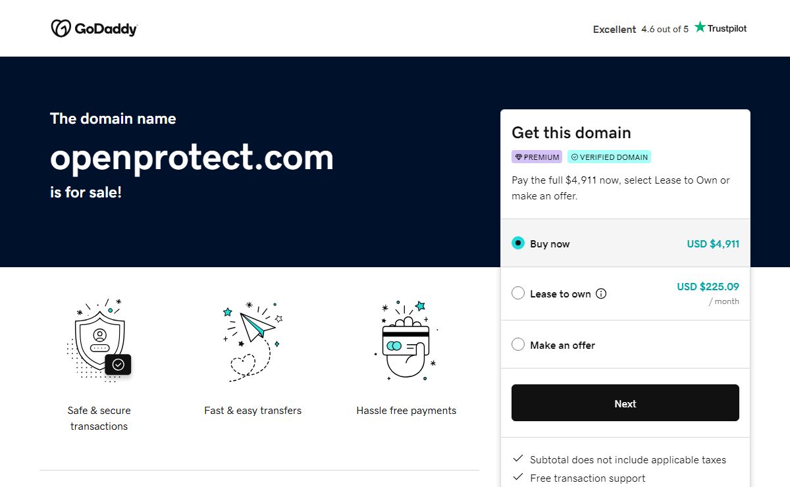Click the Verified Domain badge
This screenshot has width=790, height=487.
pos(609,157)
